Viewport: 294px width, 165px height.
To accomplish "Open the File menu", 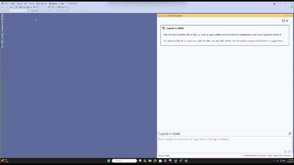I will click(7, 4).
